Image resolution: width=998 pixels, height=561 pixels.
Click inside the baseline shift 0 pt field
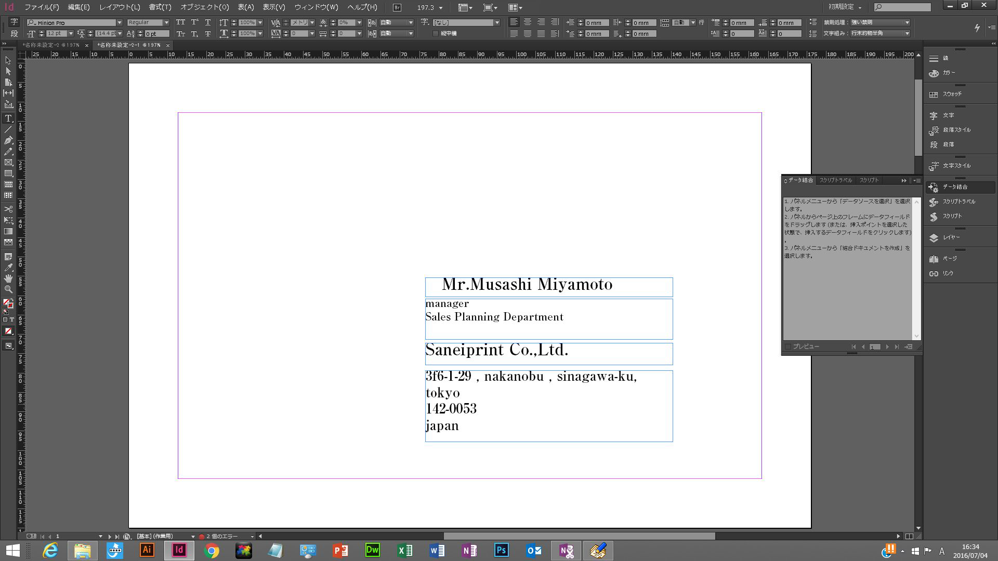click(156, 34)
